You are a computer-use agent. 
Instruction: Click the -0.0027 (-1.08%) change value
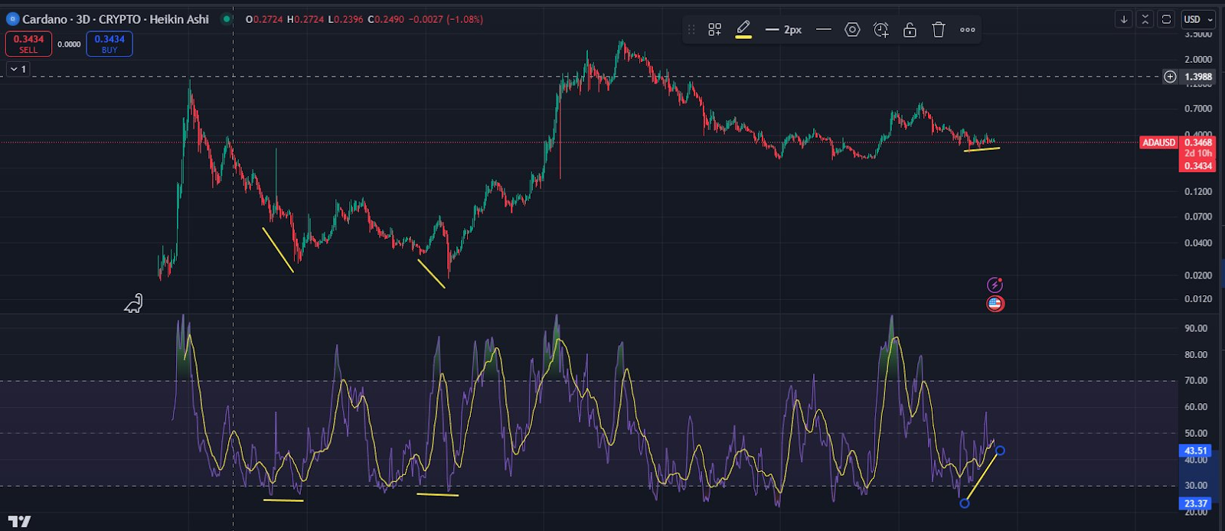coord(445,19)
